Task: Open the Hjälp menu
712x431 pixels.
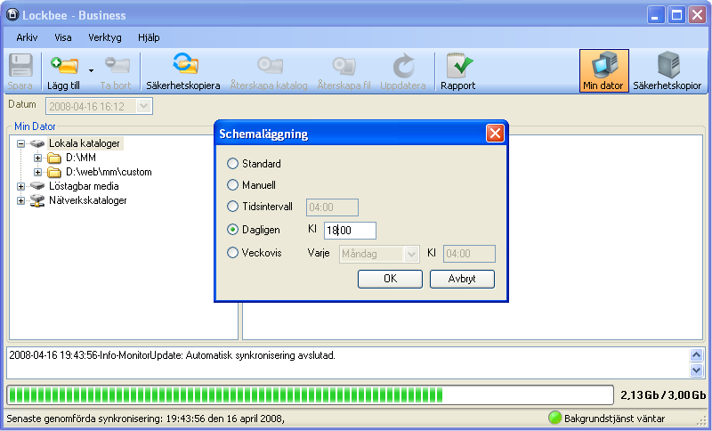Action: click(149, 37)
